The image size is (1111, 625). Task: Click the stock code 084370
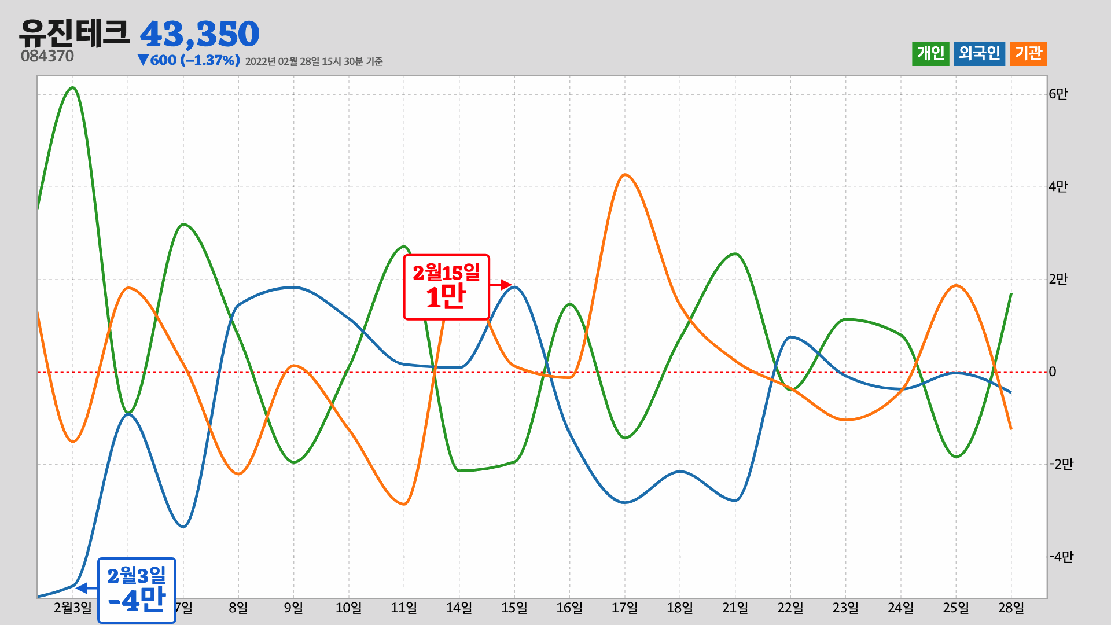point(47,56)
